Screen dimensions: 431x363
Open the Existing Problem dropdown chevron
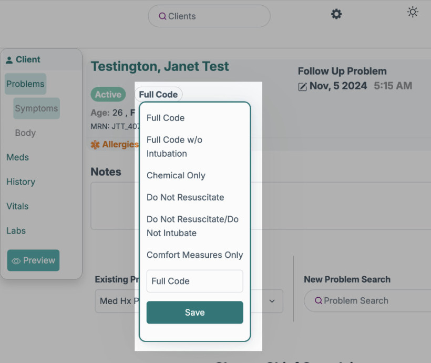coord(272,301)
